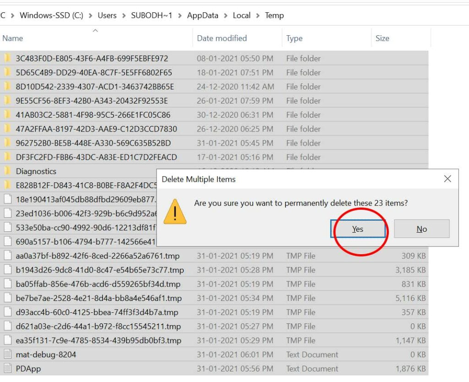Confirm deletion by clicking Yes
This screenshot has height=382, width=469.
point(357,229)
